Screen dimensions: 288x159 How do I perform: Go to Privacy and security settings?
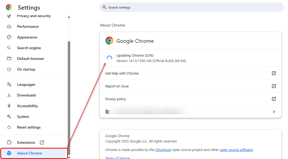coord(34,16)
